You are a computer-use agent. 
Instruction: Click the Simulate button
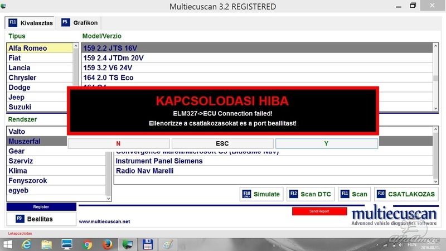(261, 194)
